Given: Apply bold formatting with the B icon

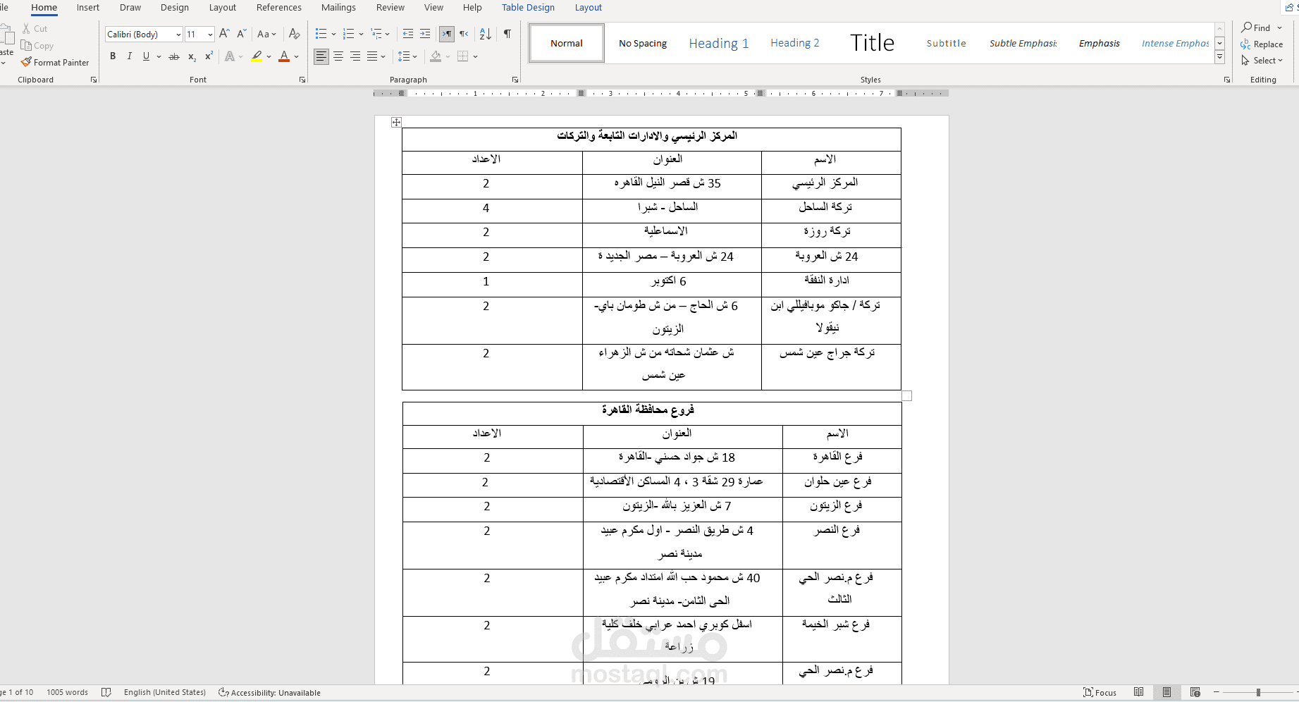Looking at the screenshot, I should [113, 56].
